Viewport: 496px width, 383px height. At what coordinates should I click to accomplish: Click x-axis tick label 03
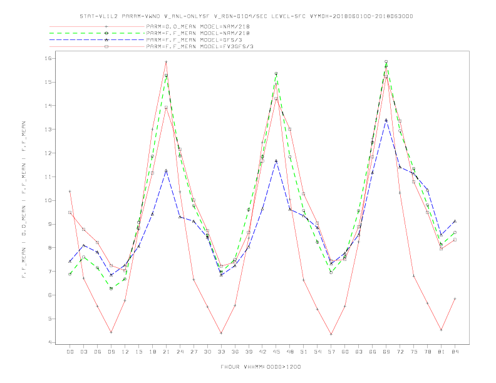point(83,352)
